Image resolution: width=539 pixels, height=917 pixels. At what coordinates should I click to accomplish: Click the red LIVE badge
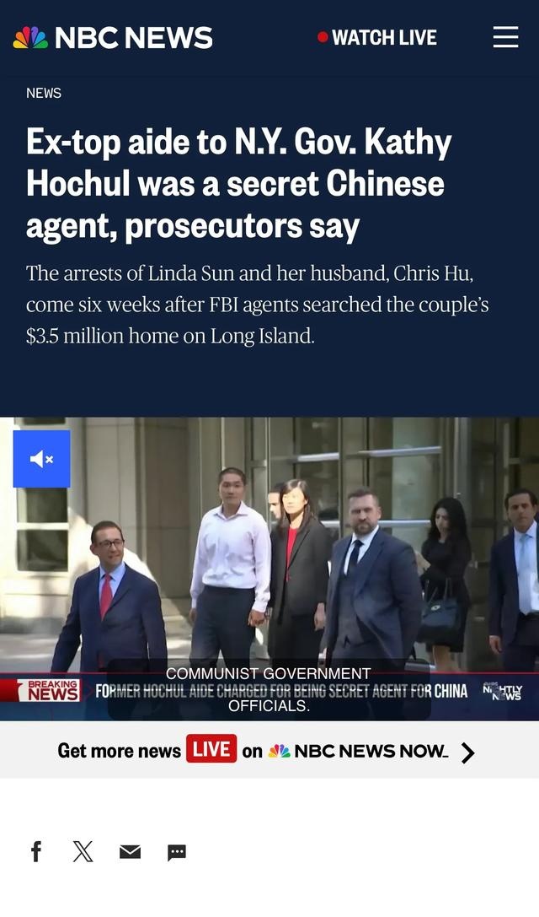pyautogui.click(x=211, y=748)
